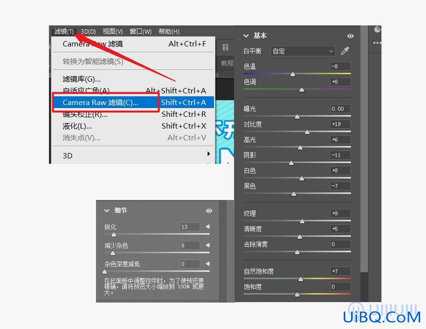This screenshot has height=329, width=426.
Task: Click the 色调 value field
Action: click(340, 82)
